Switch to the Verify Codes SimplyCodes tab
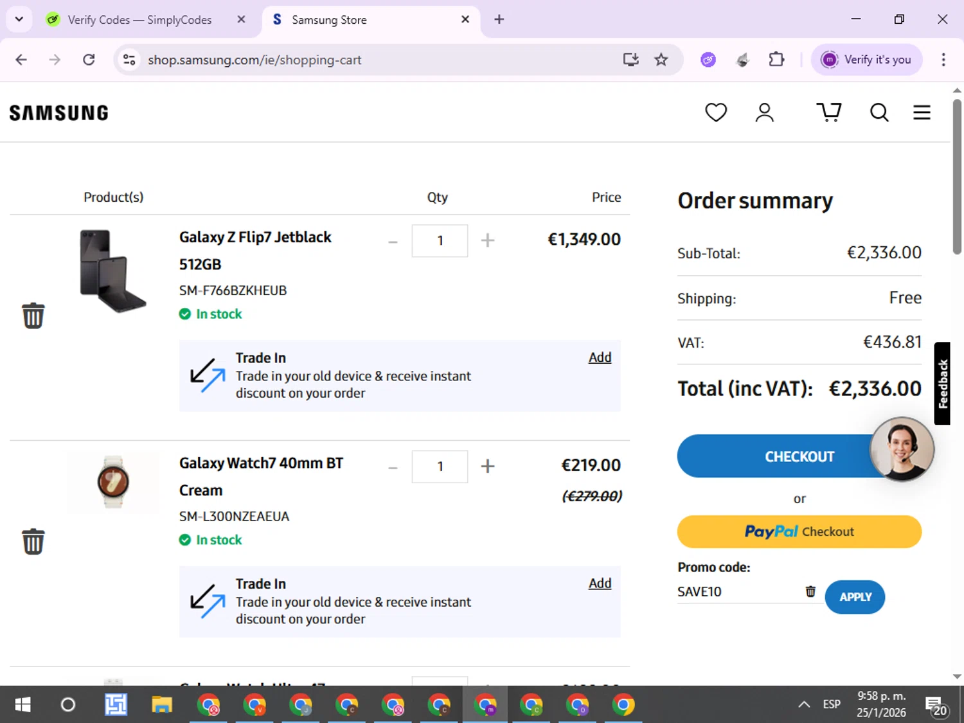The width and height of the screenshot is (964, 723). [x=139, y=20]
